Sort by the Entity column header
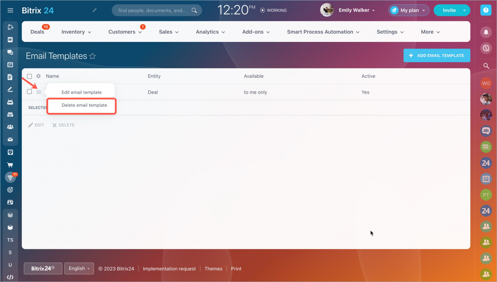497x282 pixels. (154, 76)
